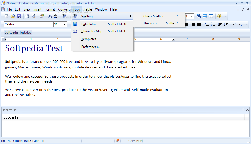
Task: Click the document icon beside the File menu
Action: pyautogui.click(x=3, y=9)
